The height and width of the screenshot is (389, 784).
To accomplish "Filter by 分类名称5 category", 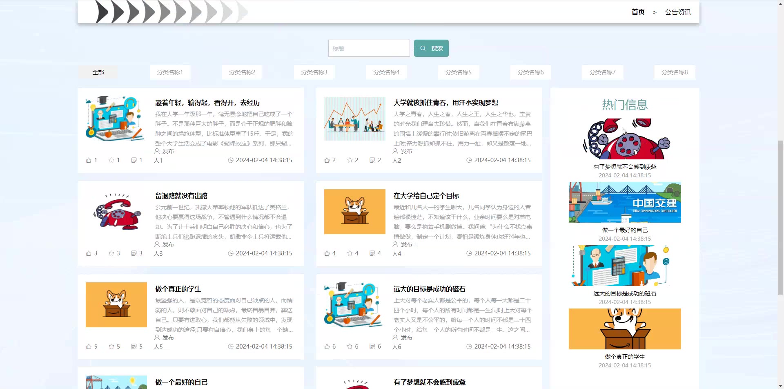I will pos(459,72).
